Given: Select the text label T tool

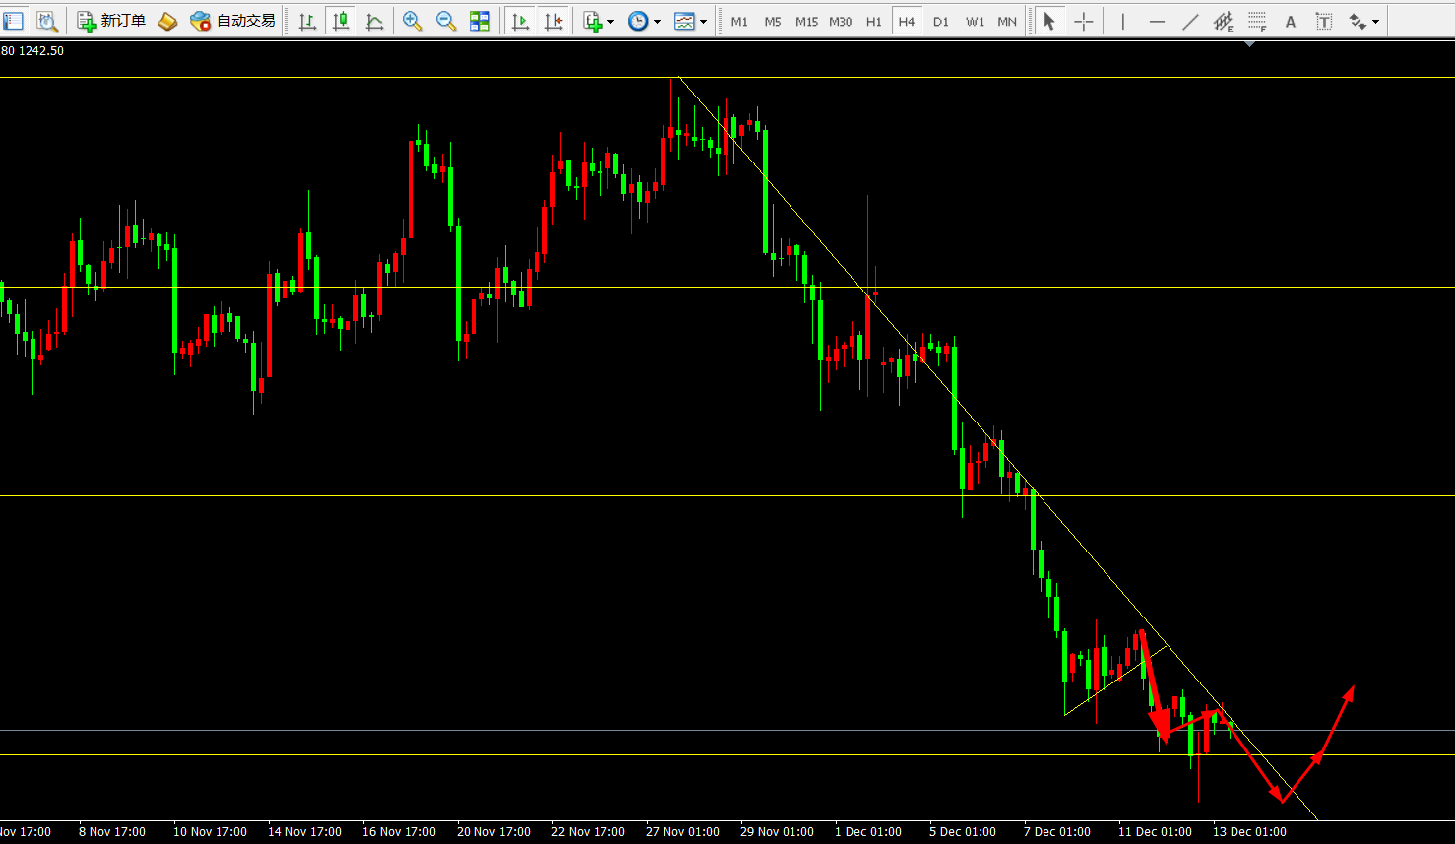Looking at the screenshot, I should 1324,21.
